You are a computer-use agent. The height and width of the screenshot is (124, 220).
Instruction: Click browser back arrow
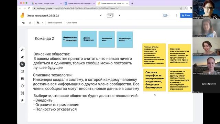(x=20, y=8)
